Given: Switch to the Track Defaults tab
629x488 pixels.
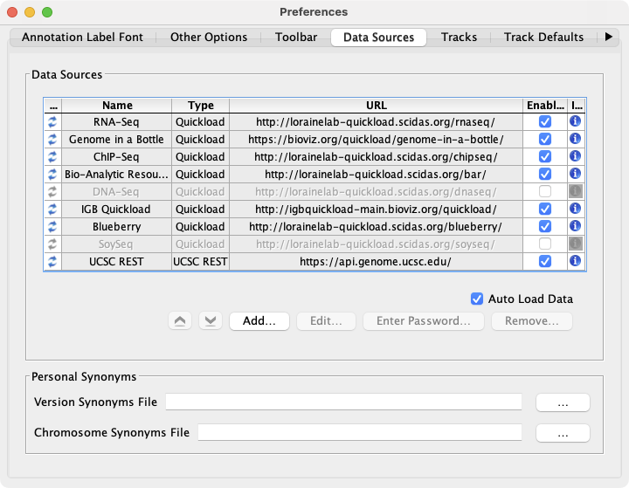Looking at the screenshot, I should coord(543,38).
